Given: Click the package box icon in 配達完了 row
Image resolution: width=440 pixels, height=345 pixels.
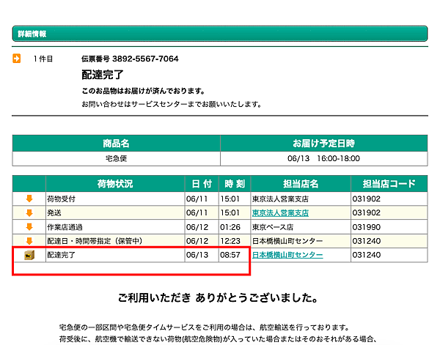Looking at the screenshot, I should [x=29, y=255].
